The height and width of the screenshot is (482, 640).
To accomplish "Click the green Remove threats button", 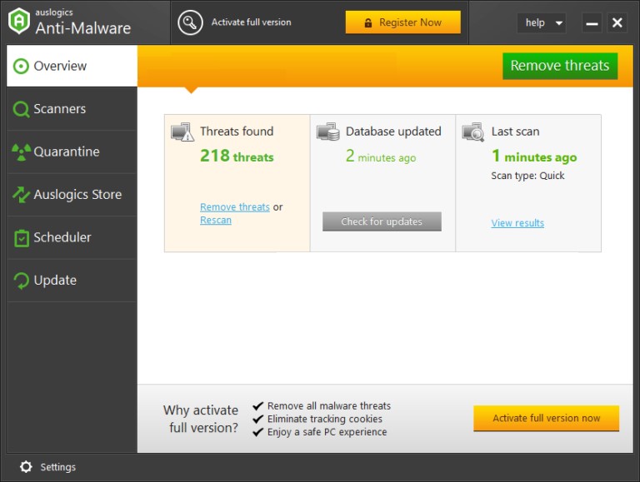I will [x=560, y=66].
